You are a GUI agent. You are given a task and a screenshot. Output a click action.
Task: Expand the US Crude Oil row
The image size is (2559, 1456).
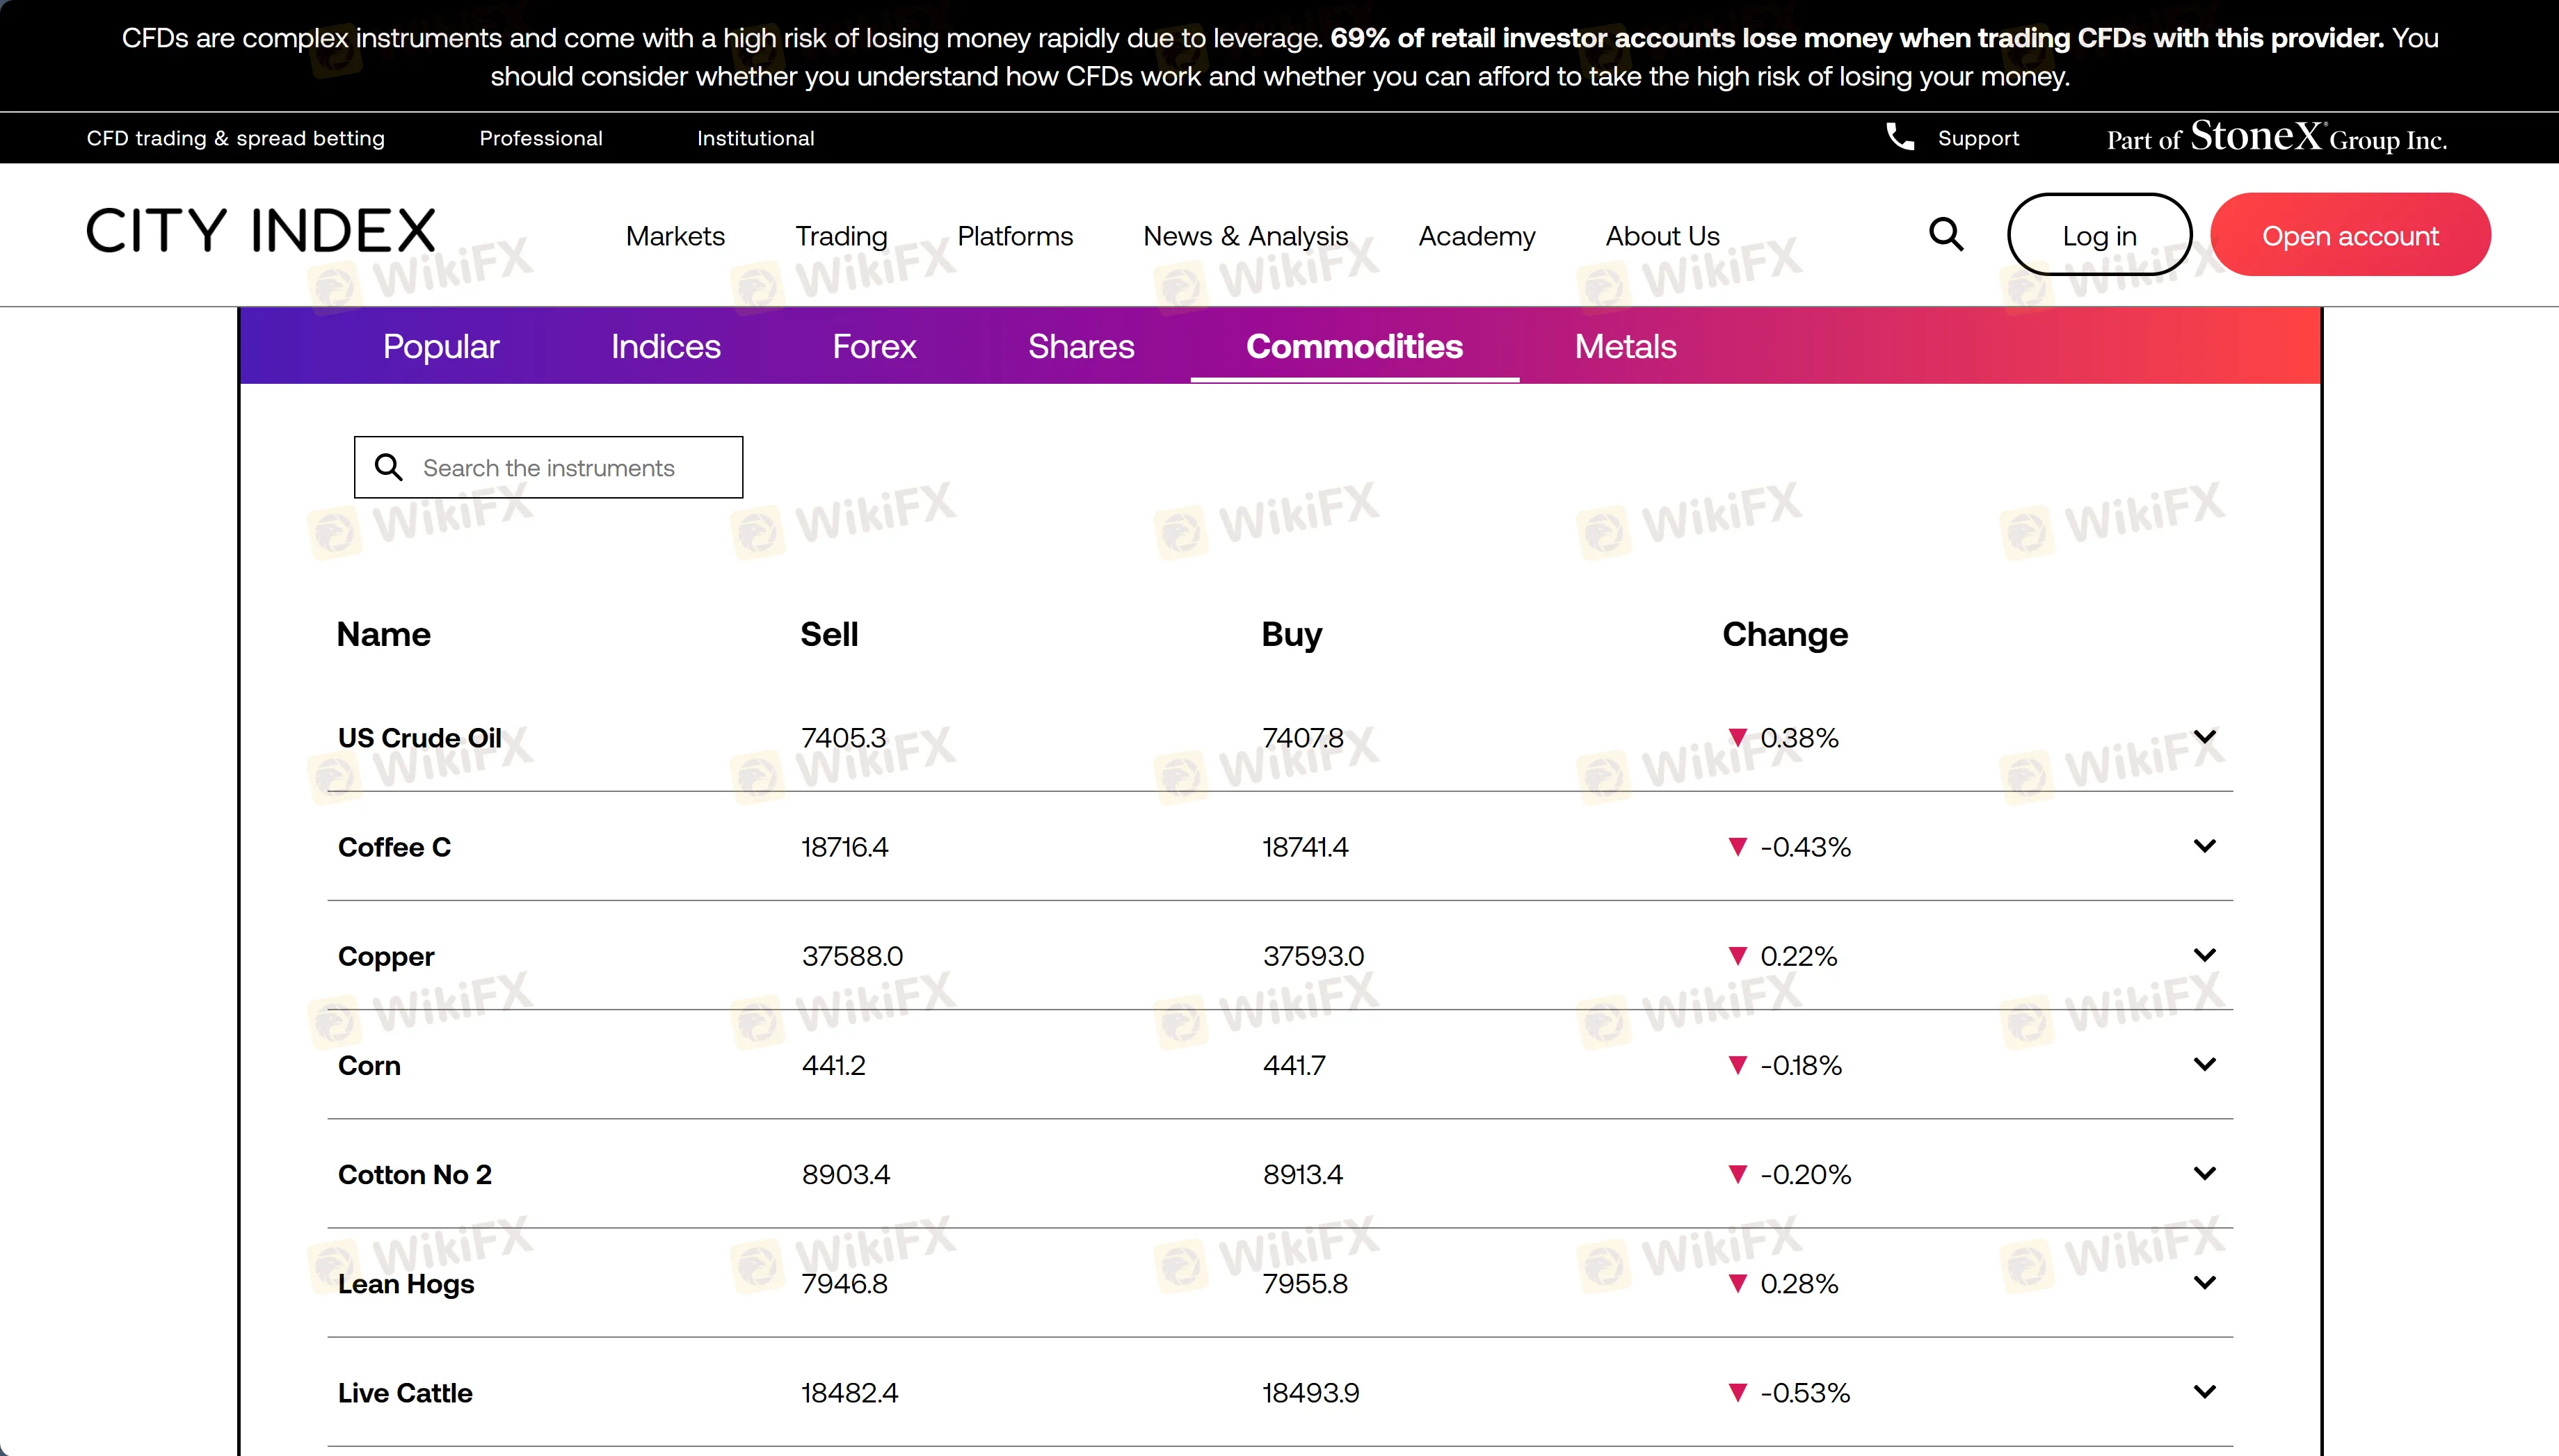coord(2204,737)
